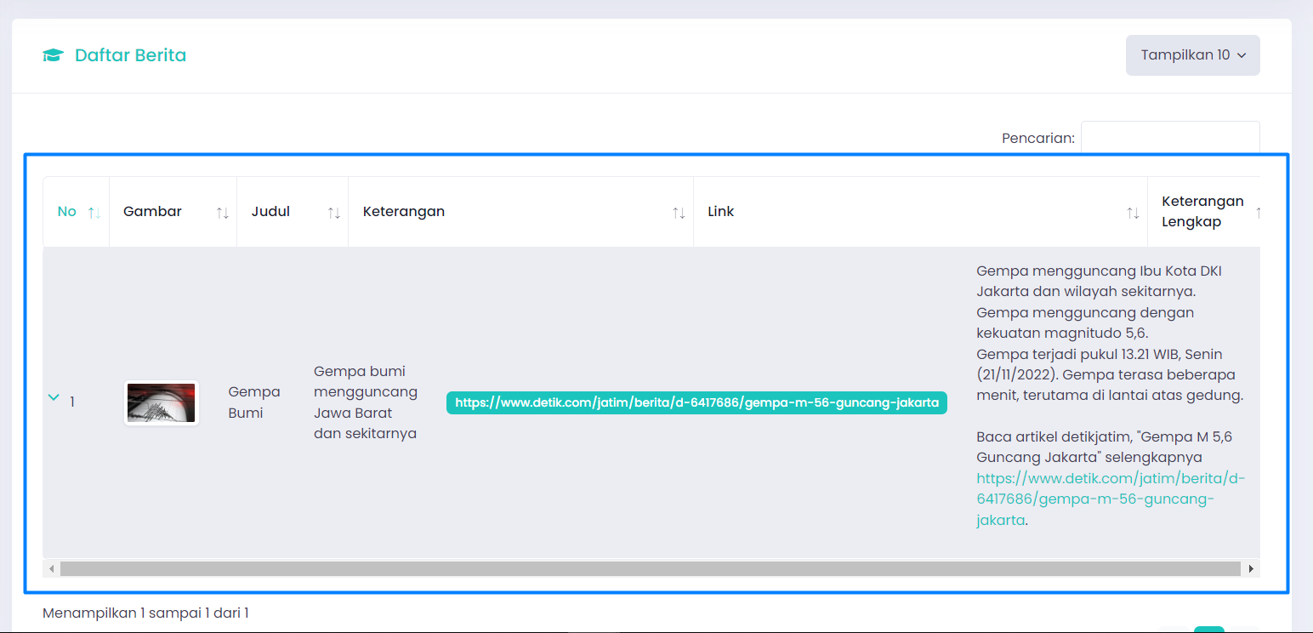
Task: Open the teal detik.com link badge
Action: tap(696, 402)
